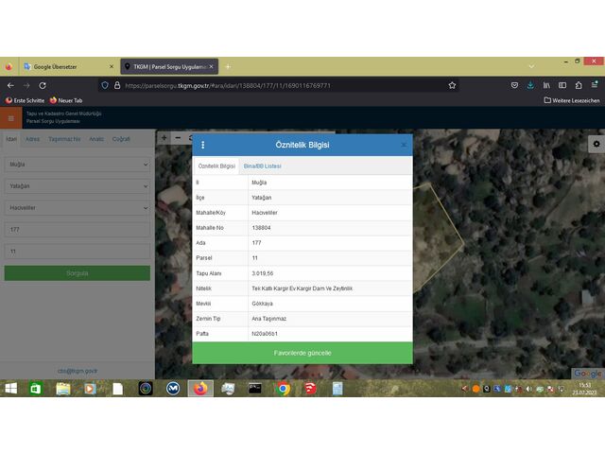
Task: Open map settings gear icon
Action: pyautogui.click(x=596, y=144)
